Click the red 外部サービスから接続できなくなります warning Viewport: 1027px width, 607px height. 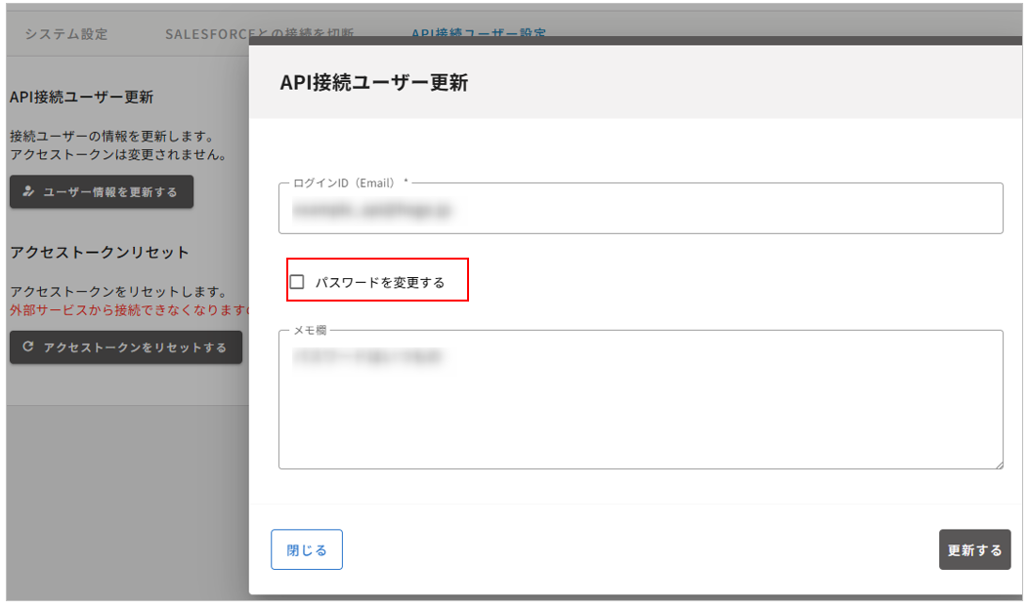pos(129,310)
